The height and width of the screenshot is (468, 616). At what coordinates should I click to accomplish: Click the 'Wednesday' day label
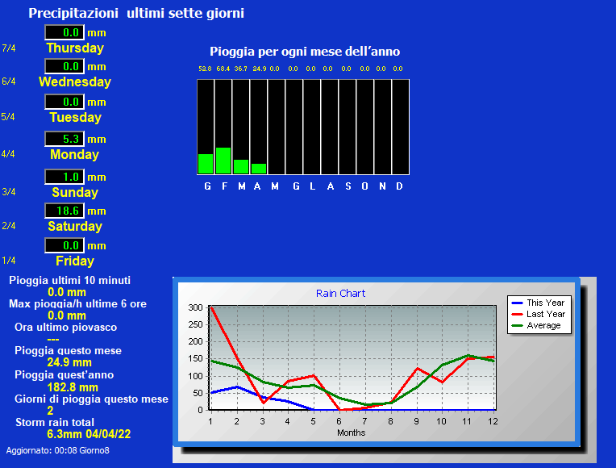(75, 81)
